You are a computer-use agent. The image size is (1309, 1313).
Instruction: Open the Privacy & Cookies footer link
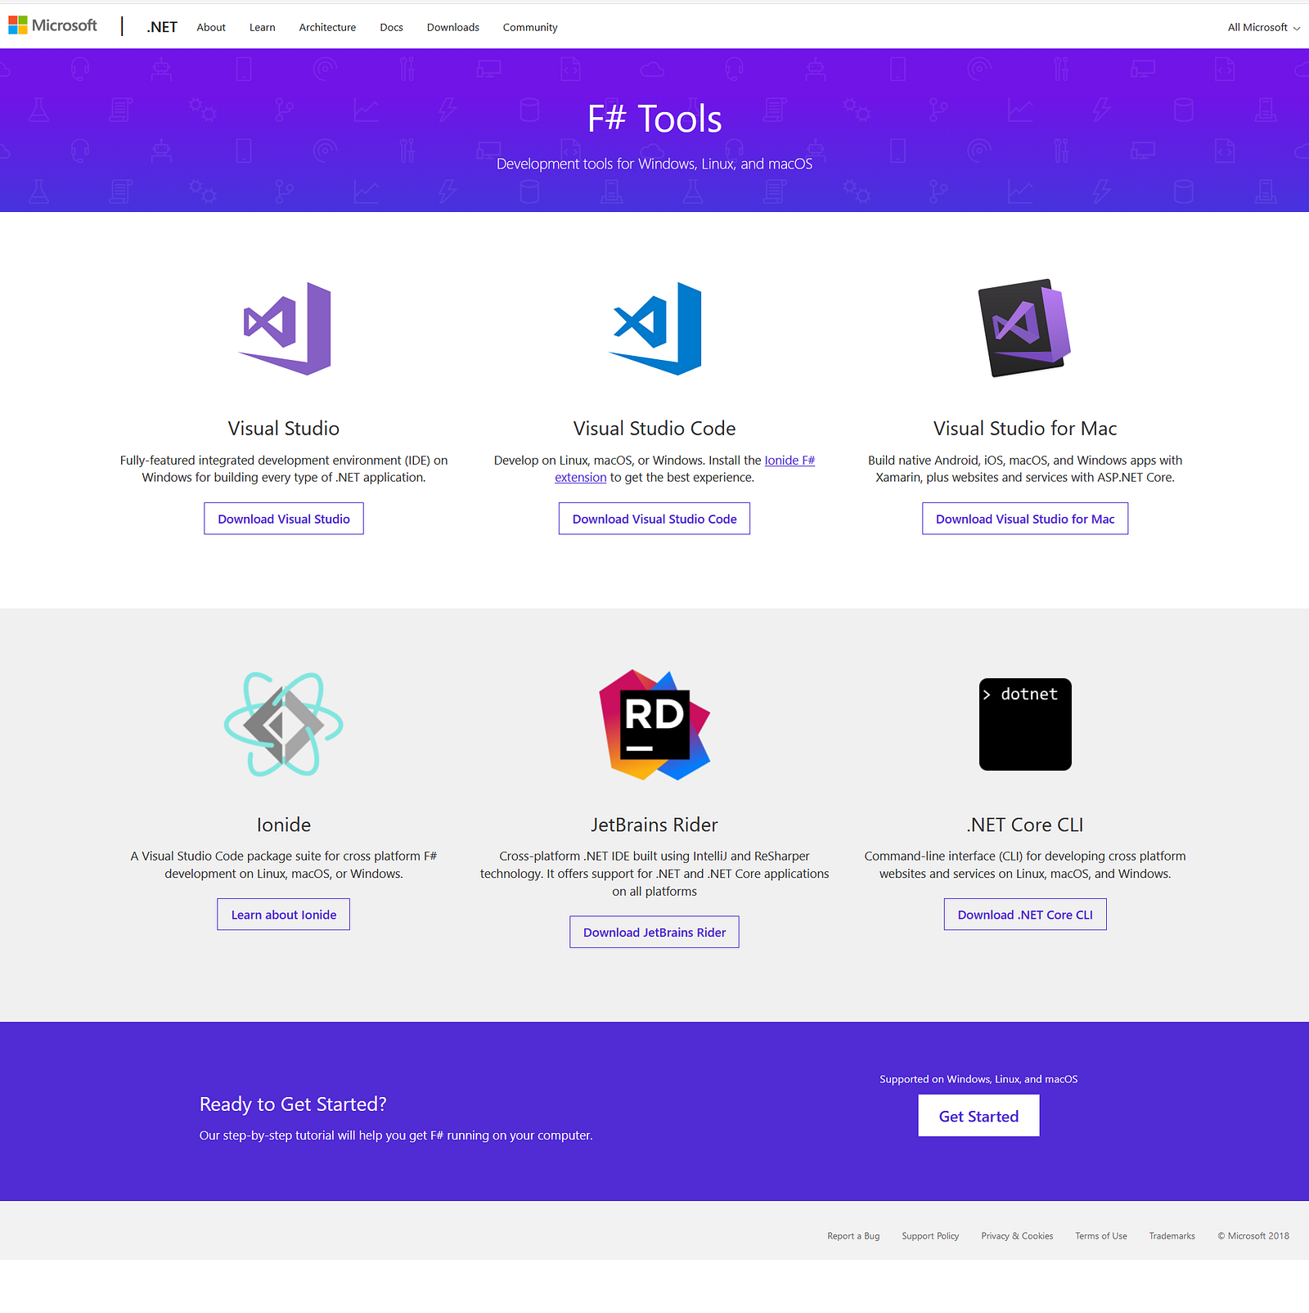(1017, 1236)
